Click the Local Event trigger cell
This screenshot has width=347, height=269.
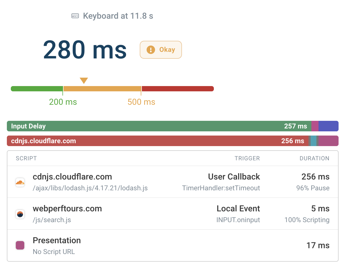click(238, 208)
